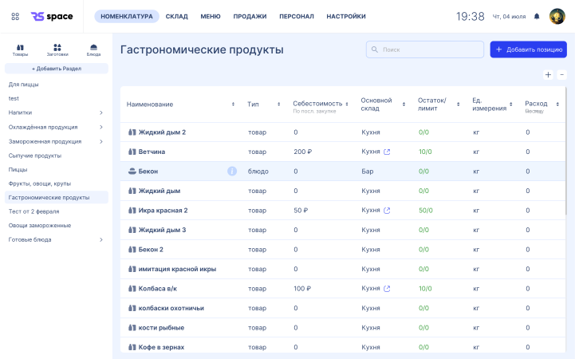Select the Блюда category icon
The image size is (575, 359).
93,49
